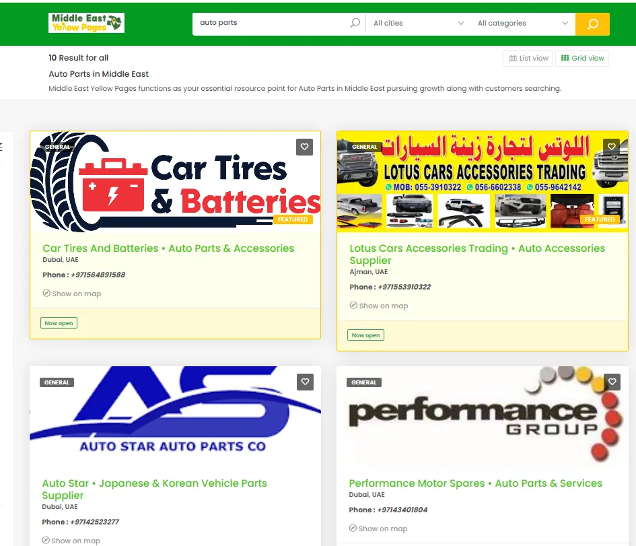Click compass icon beside Car Tires map link
Viewport: 636px width, 546px height.
[x=46, y=294]
